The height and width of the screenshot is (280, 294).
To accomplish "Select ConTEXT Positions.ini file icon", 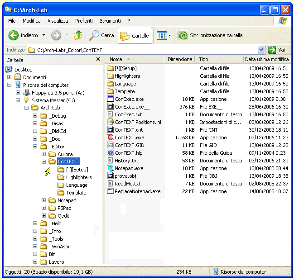I will tap(111, 122).
